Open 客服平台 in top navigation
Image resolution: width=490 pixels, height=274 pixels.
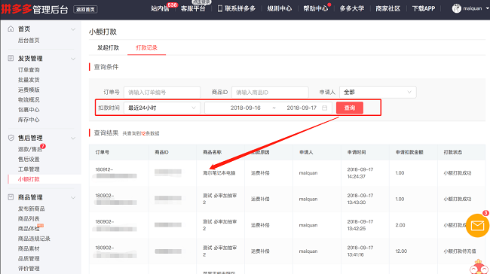193,8
